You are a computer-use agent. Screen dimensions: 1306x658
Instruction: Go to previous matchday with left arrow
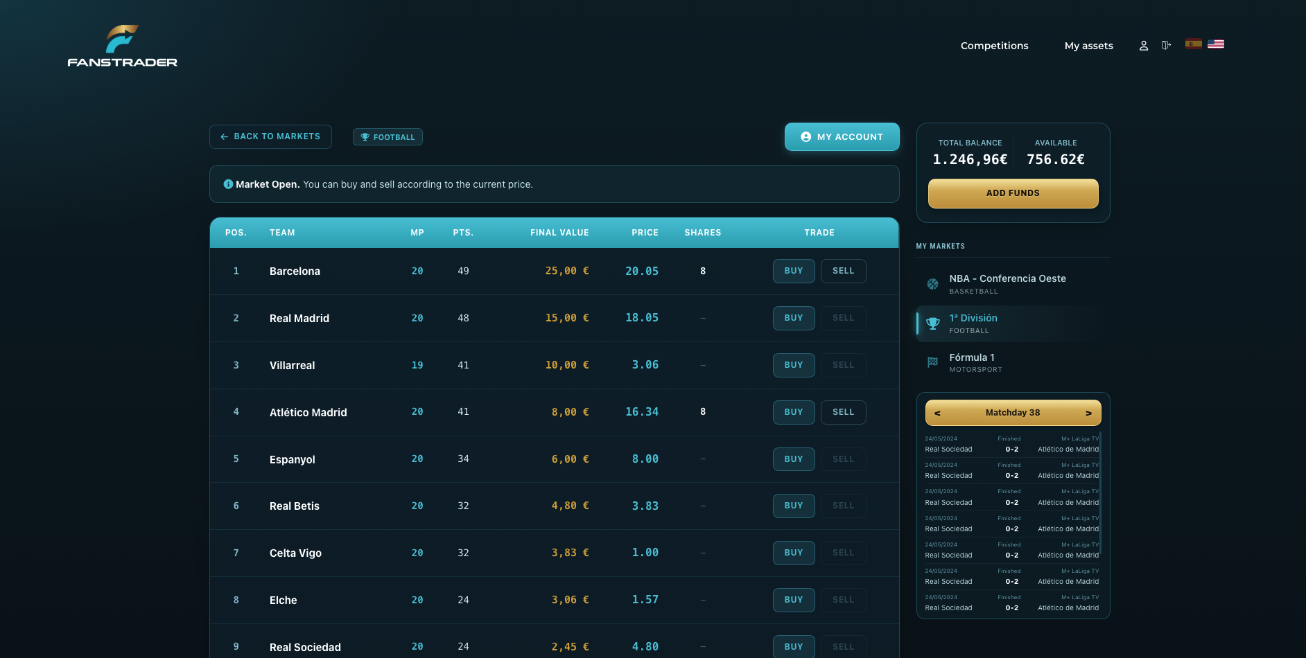tap(937, 413)
